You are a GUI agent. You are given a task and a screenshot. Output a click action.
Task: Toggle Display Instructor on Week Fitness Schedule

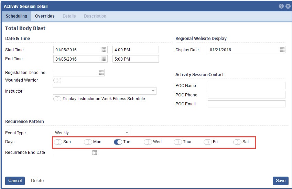click(57, 99)
